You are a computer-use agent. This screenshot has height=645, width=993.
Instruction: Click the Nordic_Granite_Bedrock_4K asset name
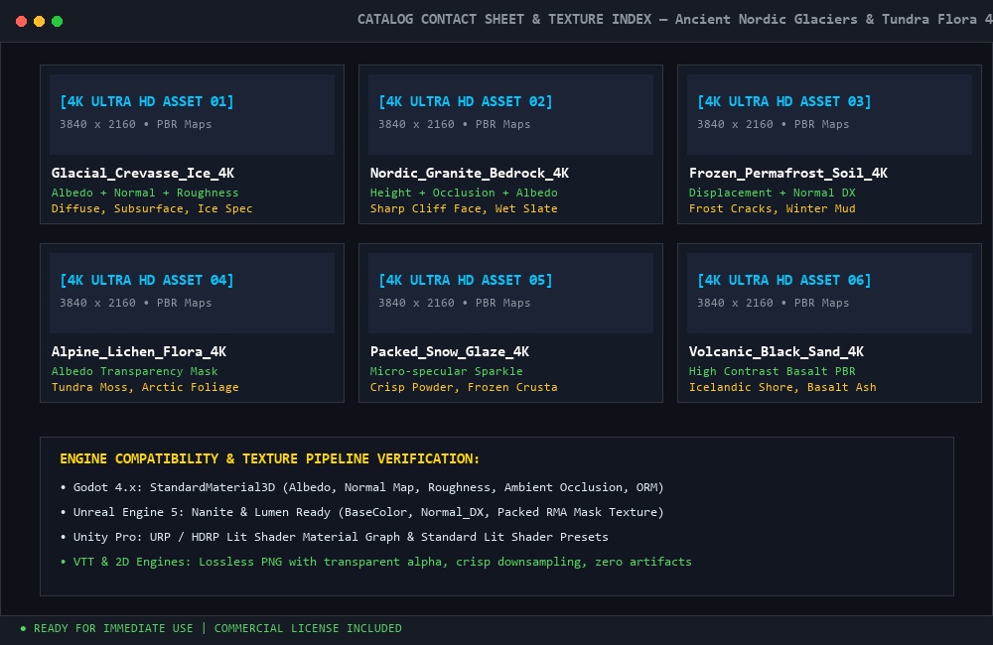coord(470,174)
